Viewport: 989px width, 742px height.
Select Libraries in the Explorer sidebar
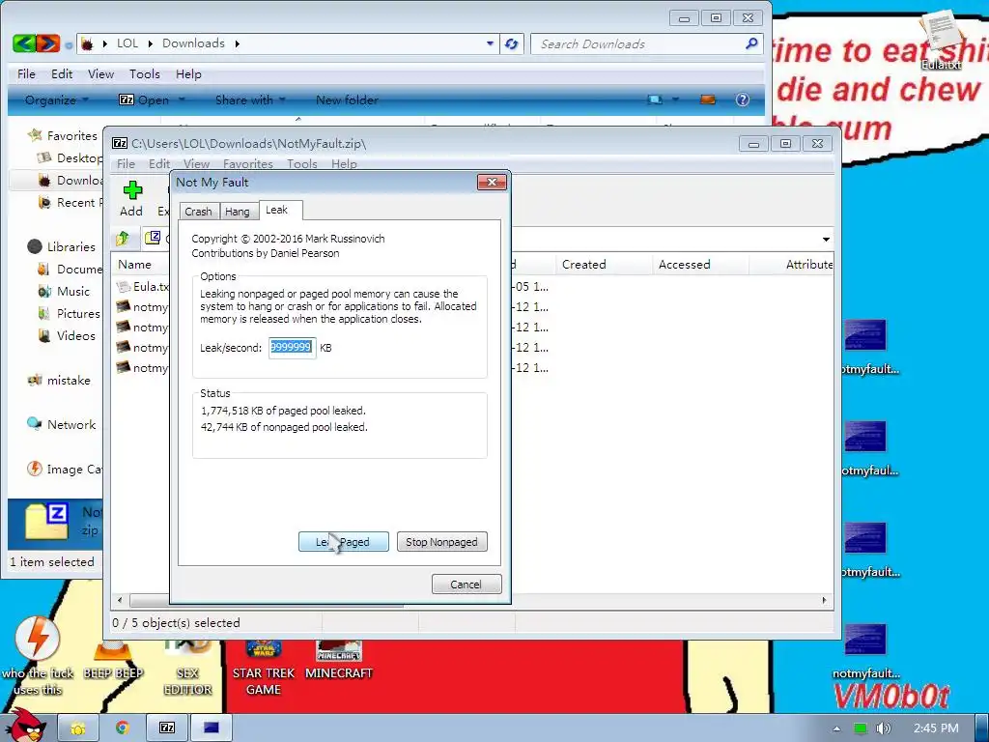click(x=62, y=246)
